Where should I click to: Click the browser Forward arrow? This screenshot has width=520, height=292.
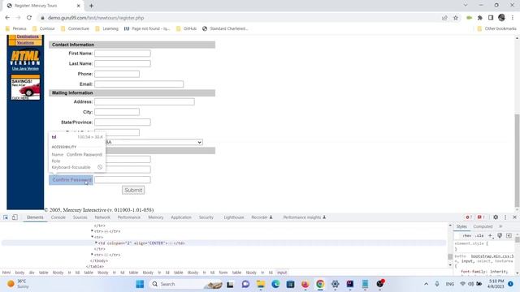pyautogui.click(x=18, y=18)
